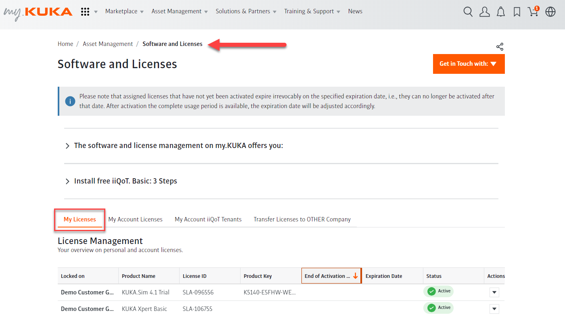Viewport: 565px width, 317px height.
Task: Sort by Status column header
Action: (454, 276)
